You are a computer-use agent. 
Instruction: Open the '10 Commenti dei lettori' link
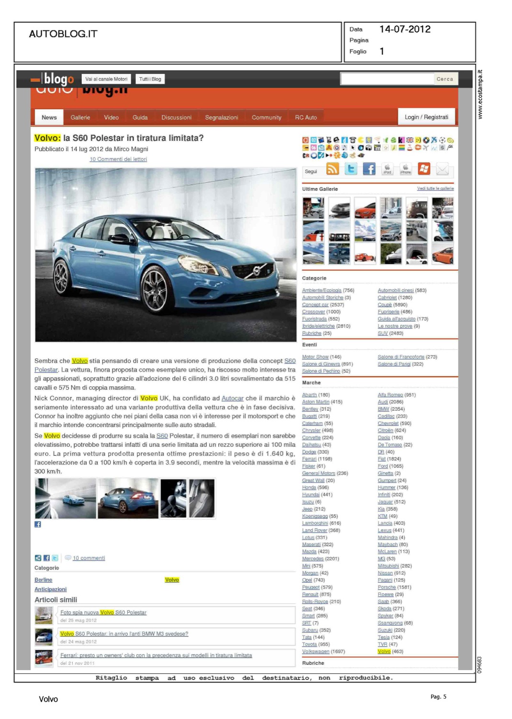(x=118, y=159)
